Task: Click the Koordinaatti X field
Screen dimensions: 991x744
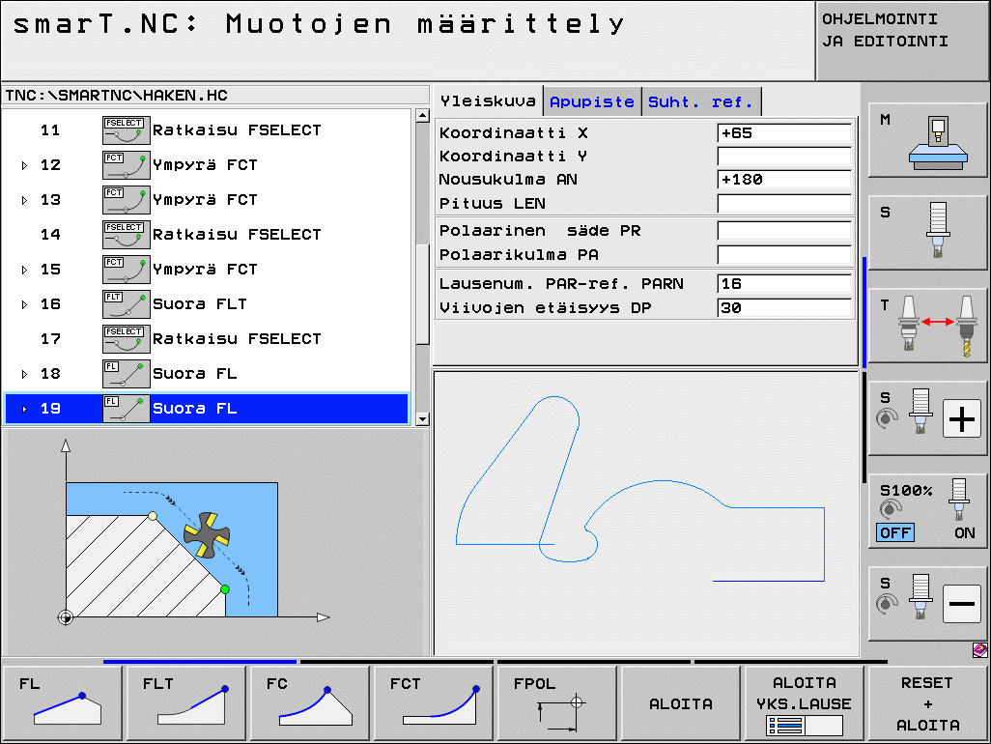Action: pyautogui.click(x=785, y=133)
